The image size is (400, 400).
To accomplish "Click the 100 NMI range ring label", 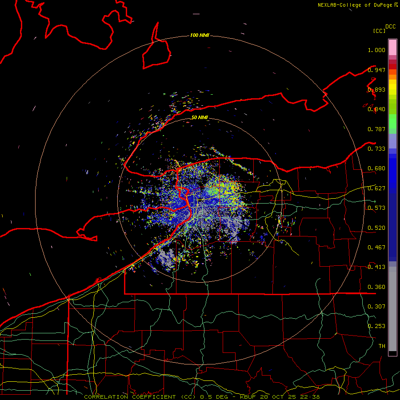I will click(x=200, y=35).
